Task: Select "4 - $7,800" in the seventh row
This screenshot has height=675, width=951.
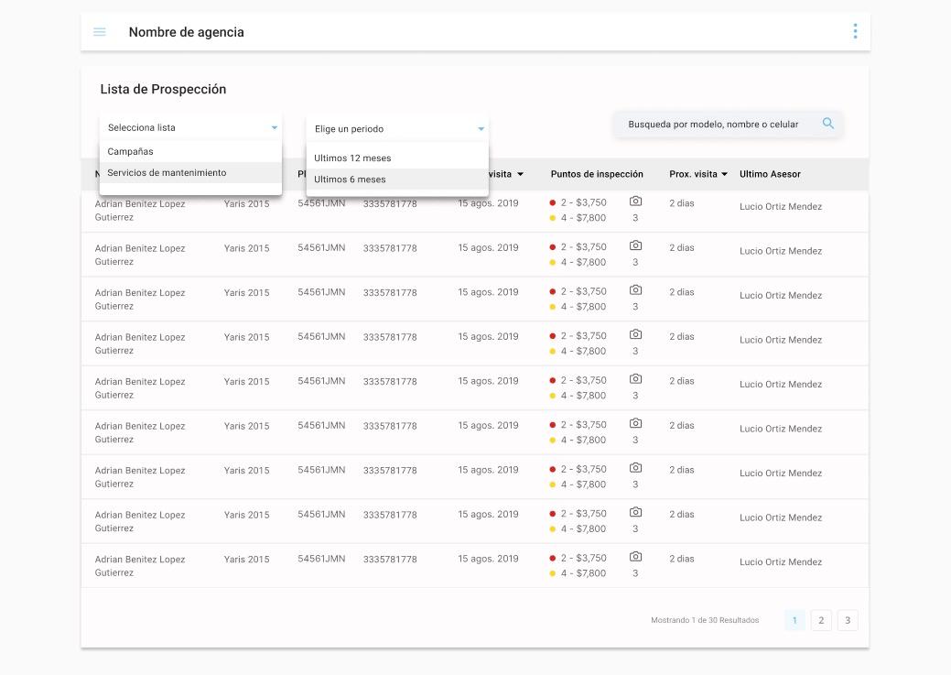Action: (x=583, y=484)
